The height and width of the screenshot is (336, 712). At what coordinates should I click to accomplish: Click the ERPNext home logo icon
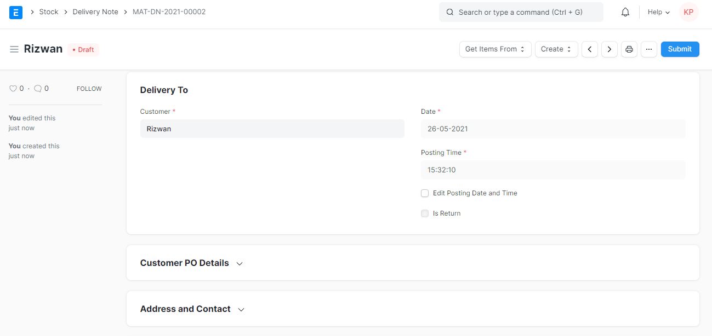16,12
